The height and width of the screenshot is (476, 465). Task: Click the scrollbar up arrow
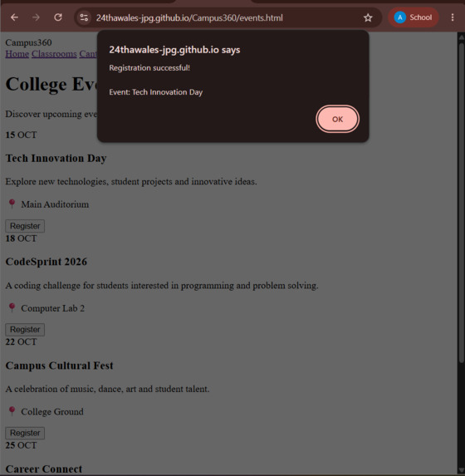click(x=462, y=37)
